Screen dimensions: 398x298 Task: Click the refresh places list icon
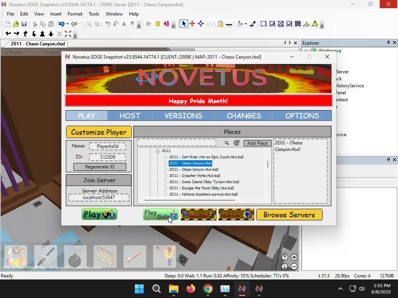236,143
